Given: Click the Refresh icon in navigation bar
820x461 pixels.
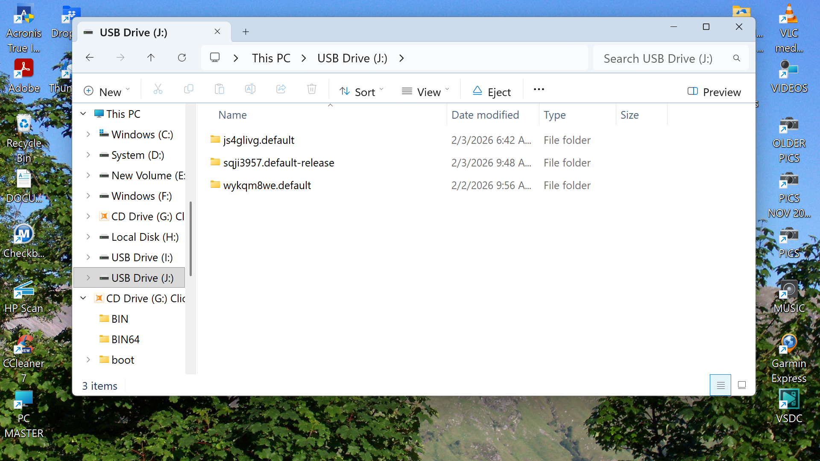Looking at the screenshot, I should (182, 58).
